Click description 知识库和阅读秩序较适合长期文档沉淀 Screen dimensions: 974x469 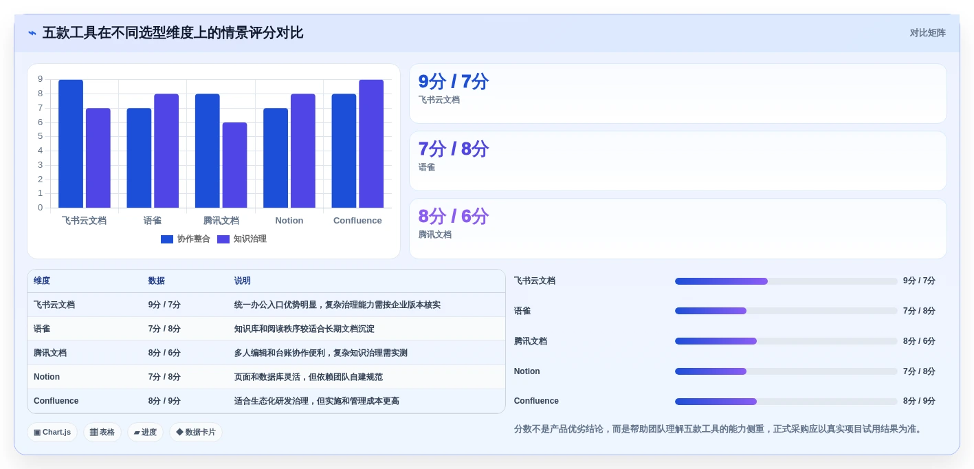305,329
